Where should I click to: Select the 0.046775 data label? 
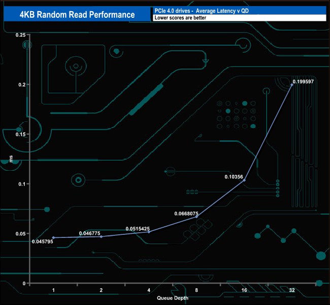coord(90,233)
